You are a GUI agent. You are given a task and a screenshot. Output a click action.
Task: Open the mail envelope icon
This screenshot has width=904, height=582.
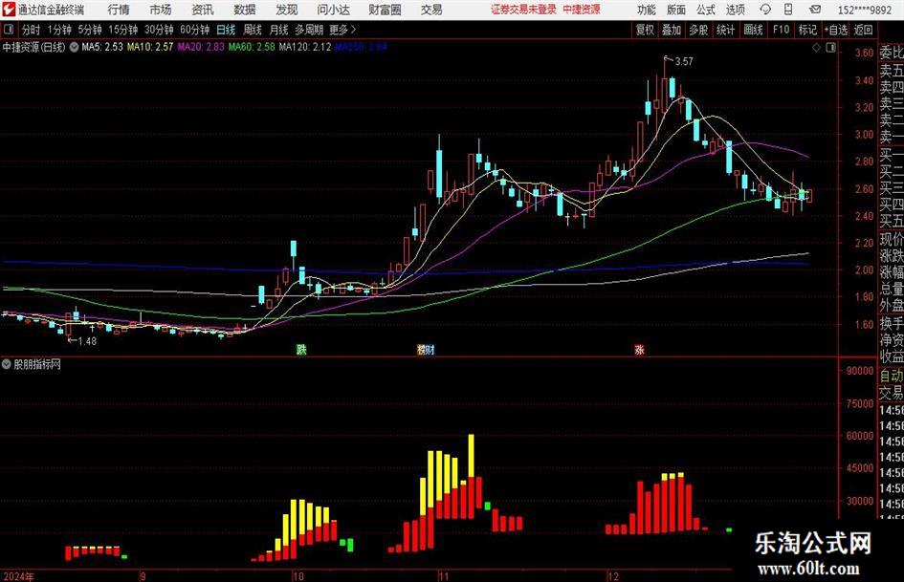[815, 10]
